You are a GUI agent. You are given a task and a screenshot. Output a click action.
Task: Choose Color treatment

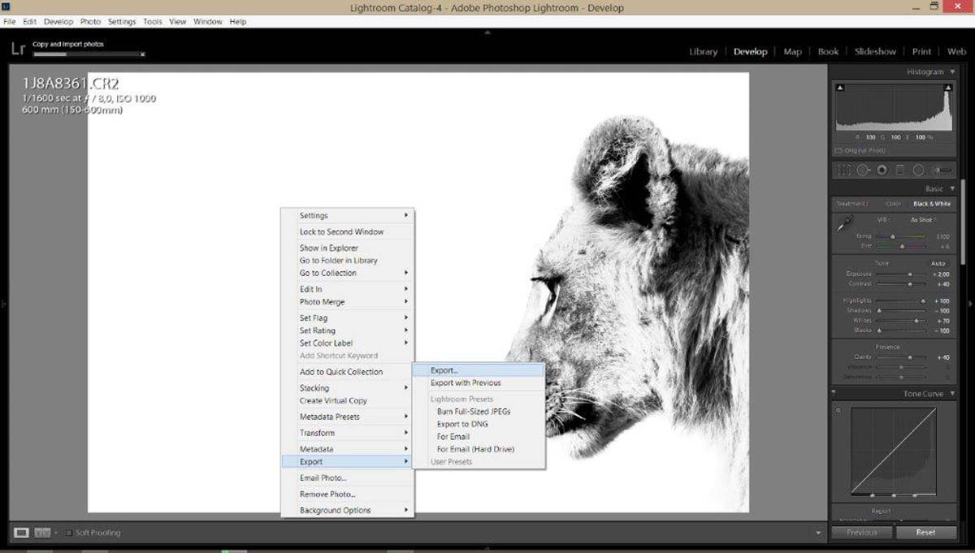pos(894,204)
